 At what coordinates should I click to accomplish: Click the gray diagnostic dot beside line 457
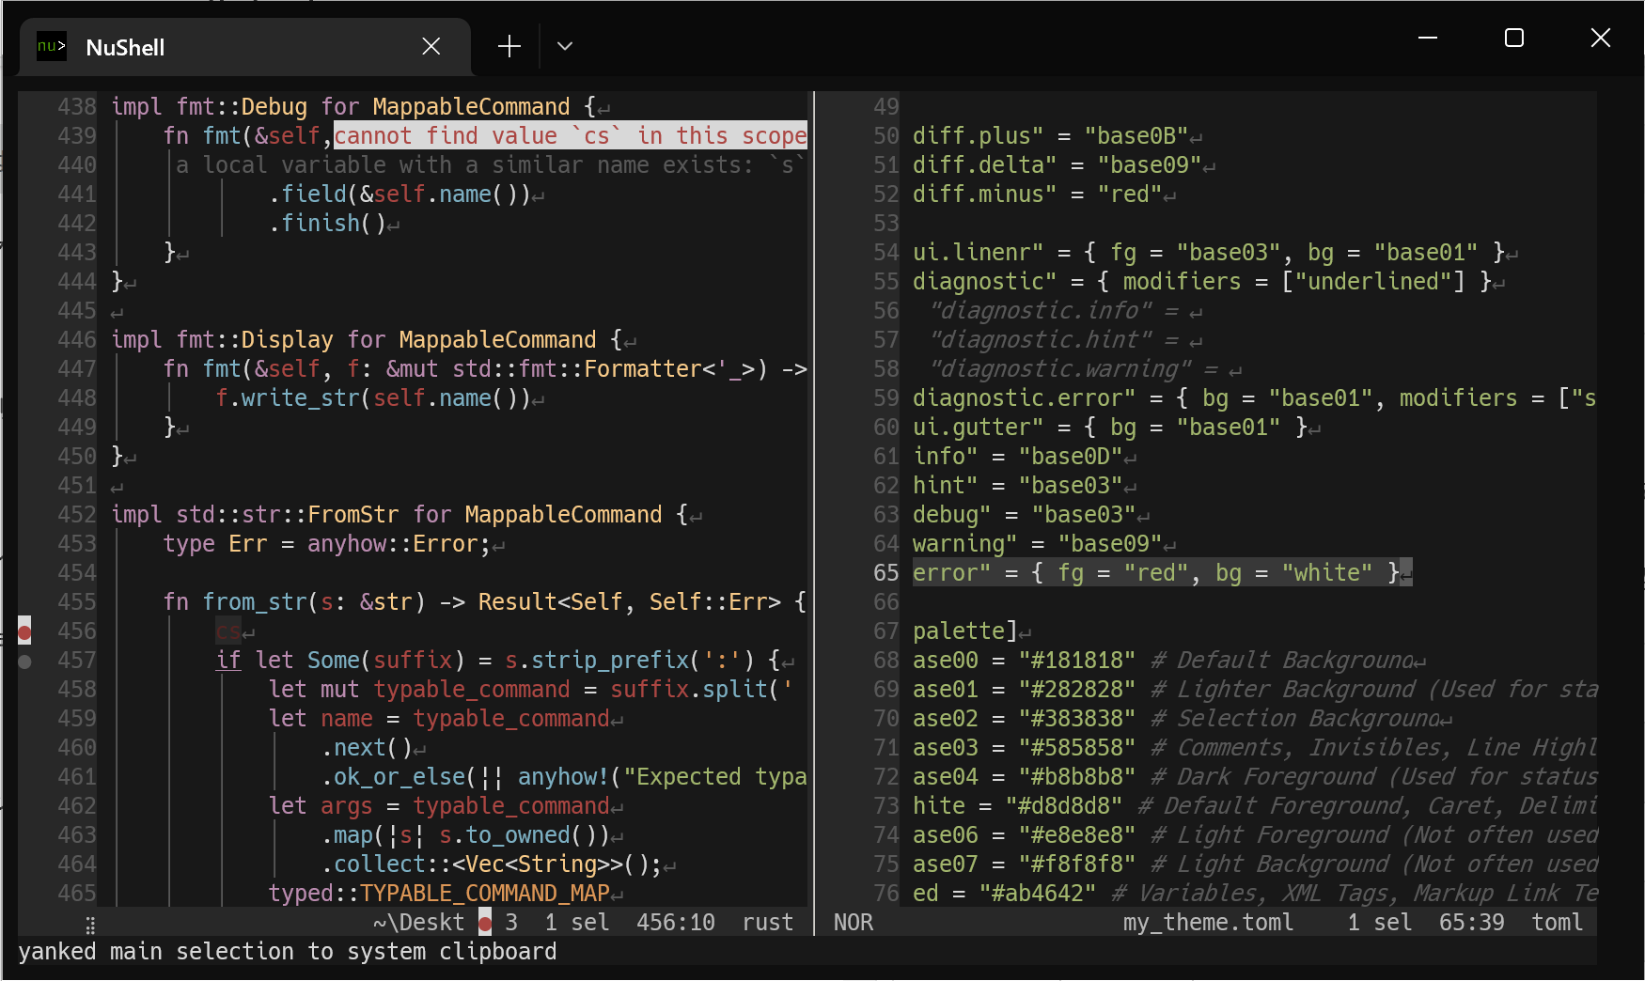tap(24, 662)
